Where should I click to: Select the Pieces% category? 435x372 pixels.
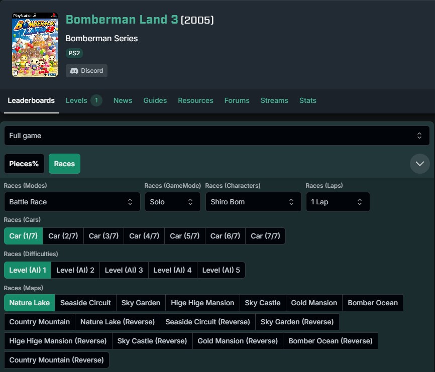pyautogui.click(x=24, y=164)
